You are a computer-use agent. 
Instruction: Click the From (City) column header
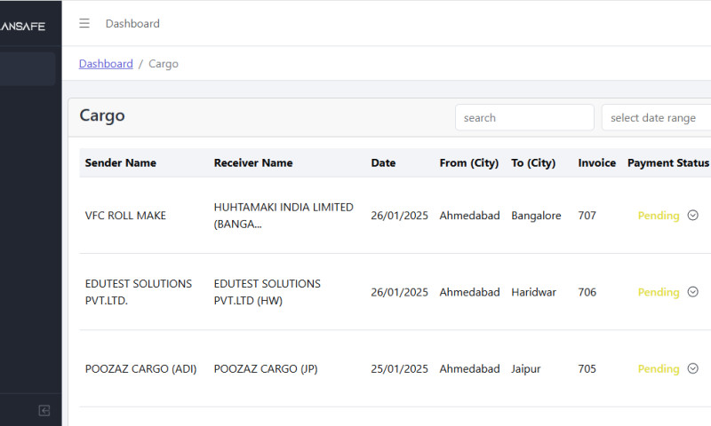[x=469, y=163]
